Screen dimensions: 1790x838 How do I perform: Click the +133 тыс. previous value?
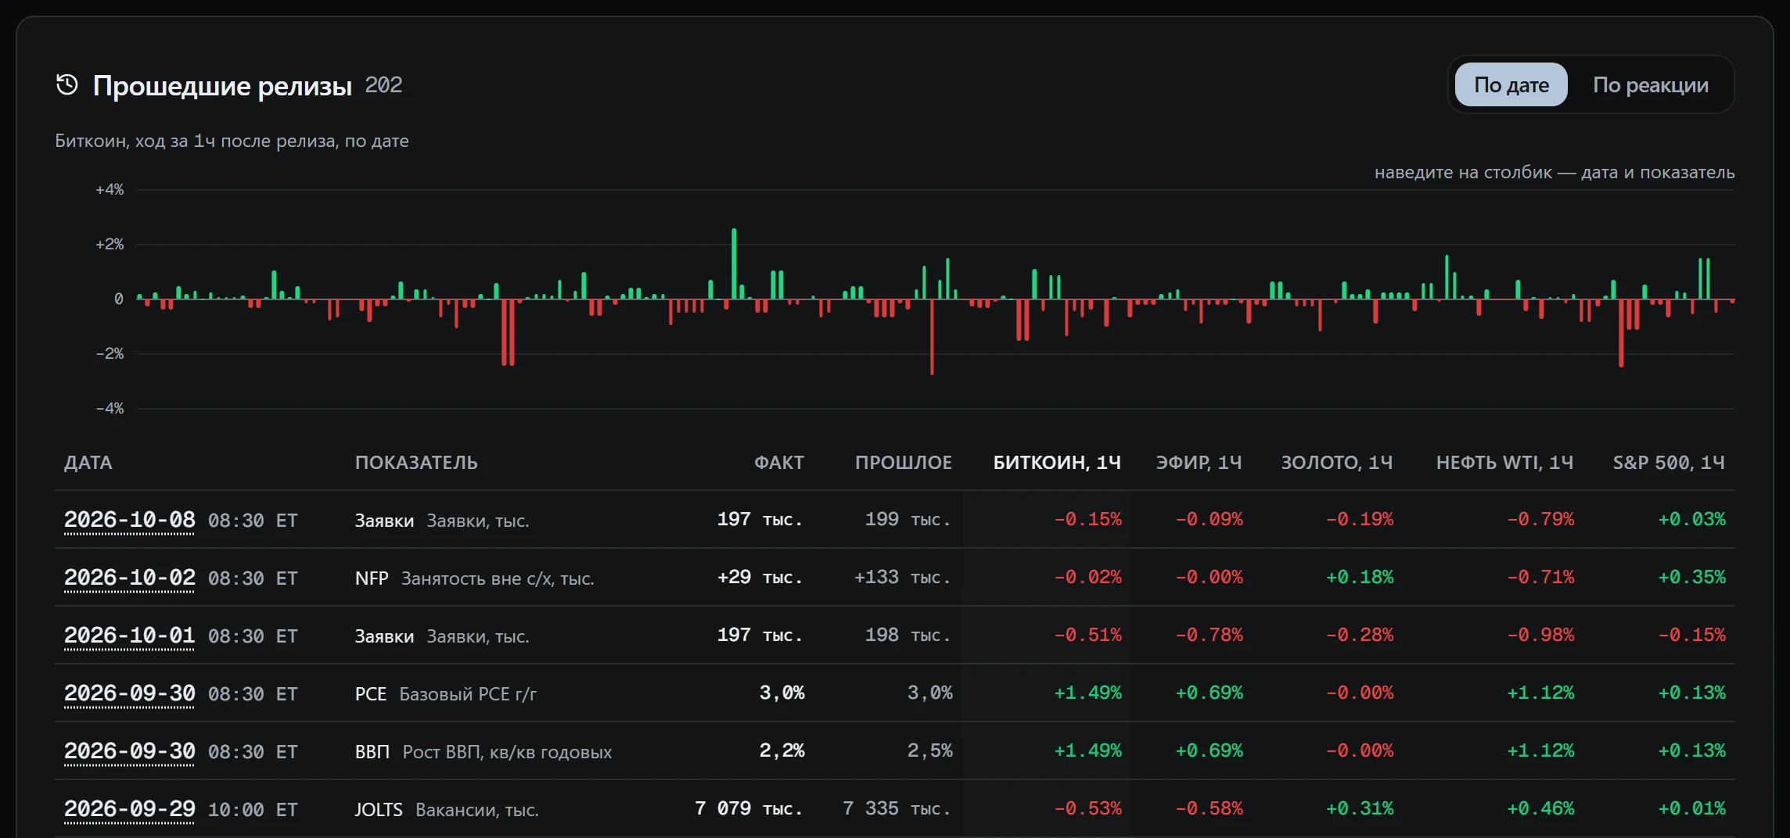pos(903,578)
